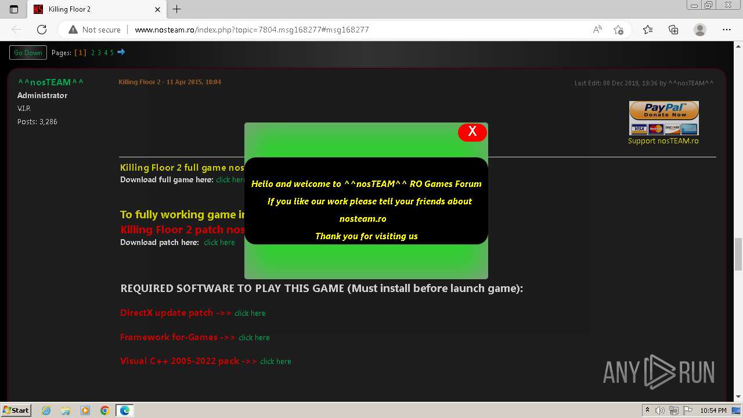Open the Windows Start menu

pyautogui.click(x=16, y=410)
